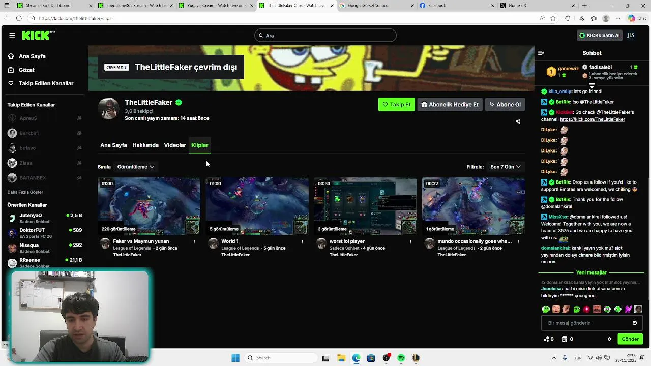Viewport: 651px width, 366px height.
Task: Open worst lol player clip thumbnail
Action: 365,206
